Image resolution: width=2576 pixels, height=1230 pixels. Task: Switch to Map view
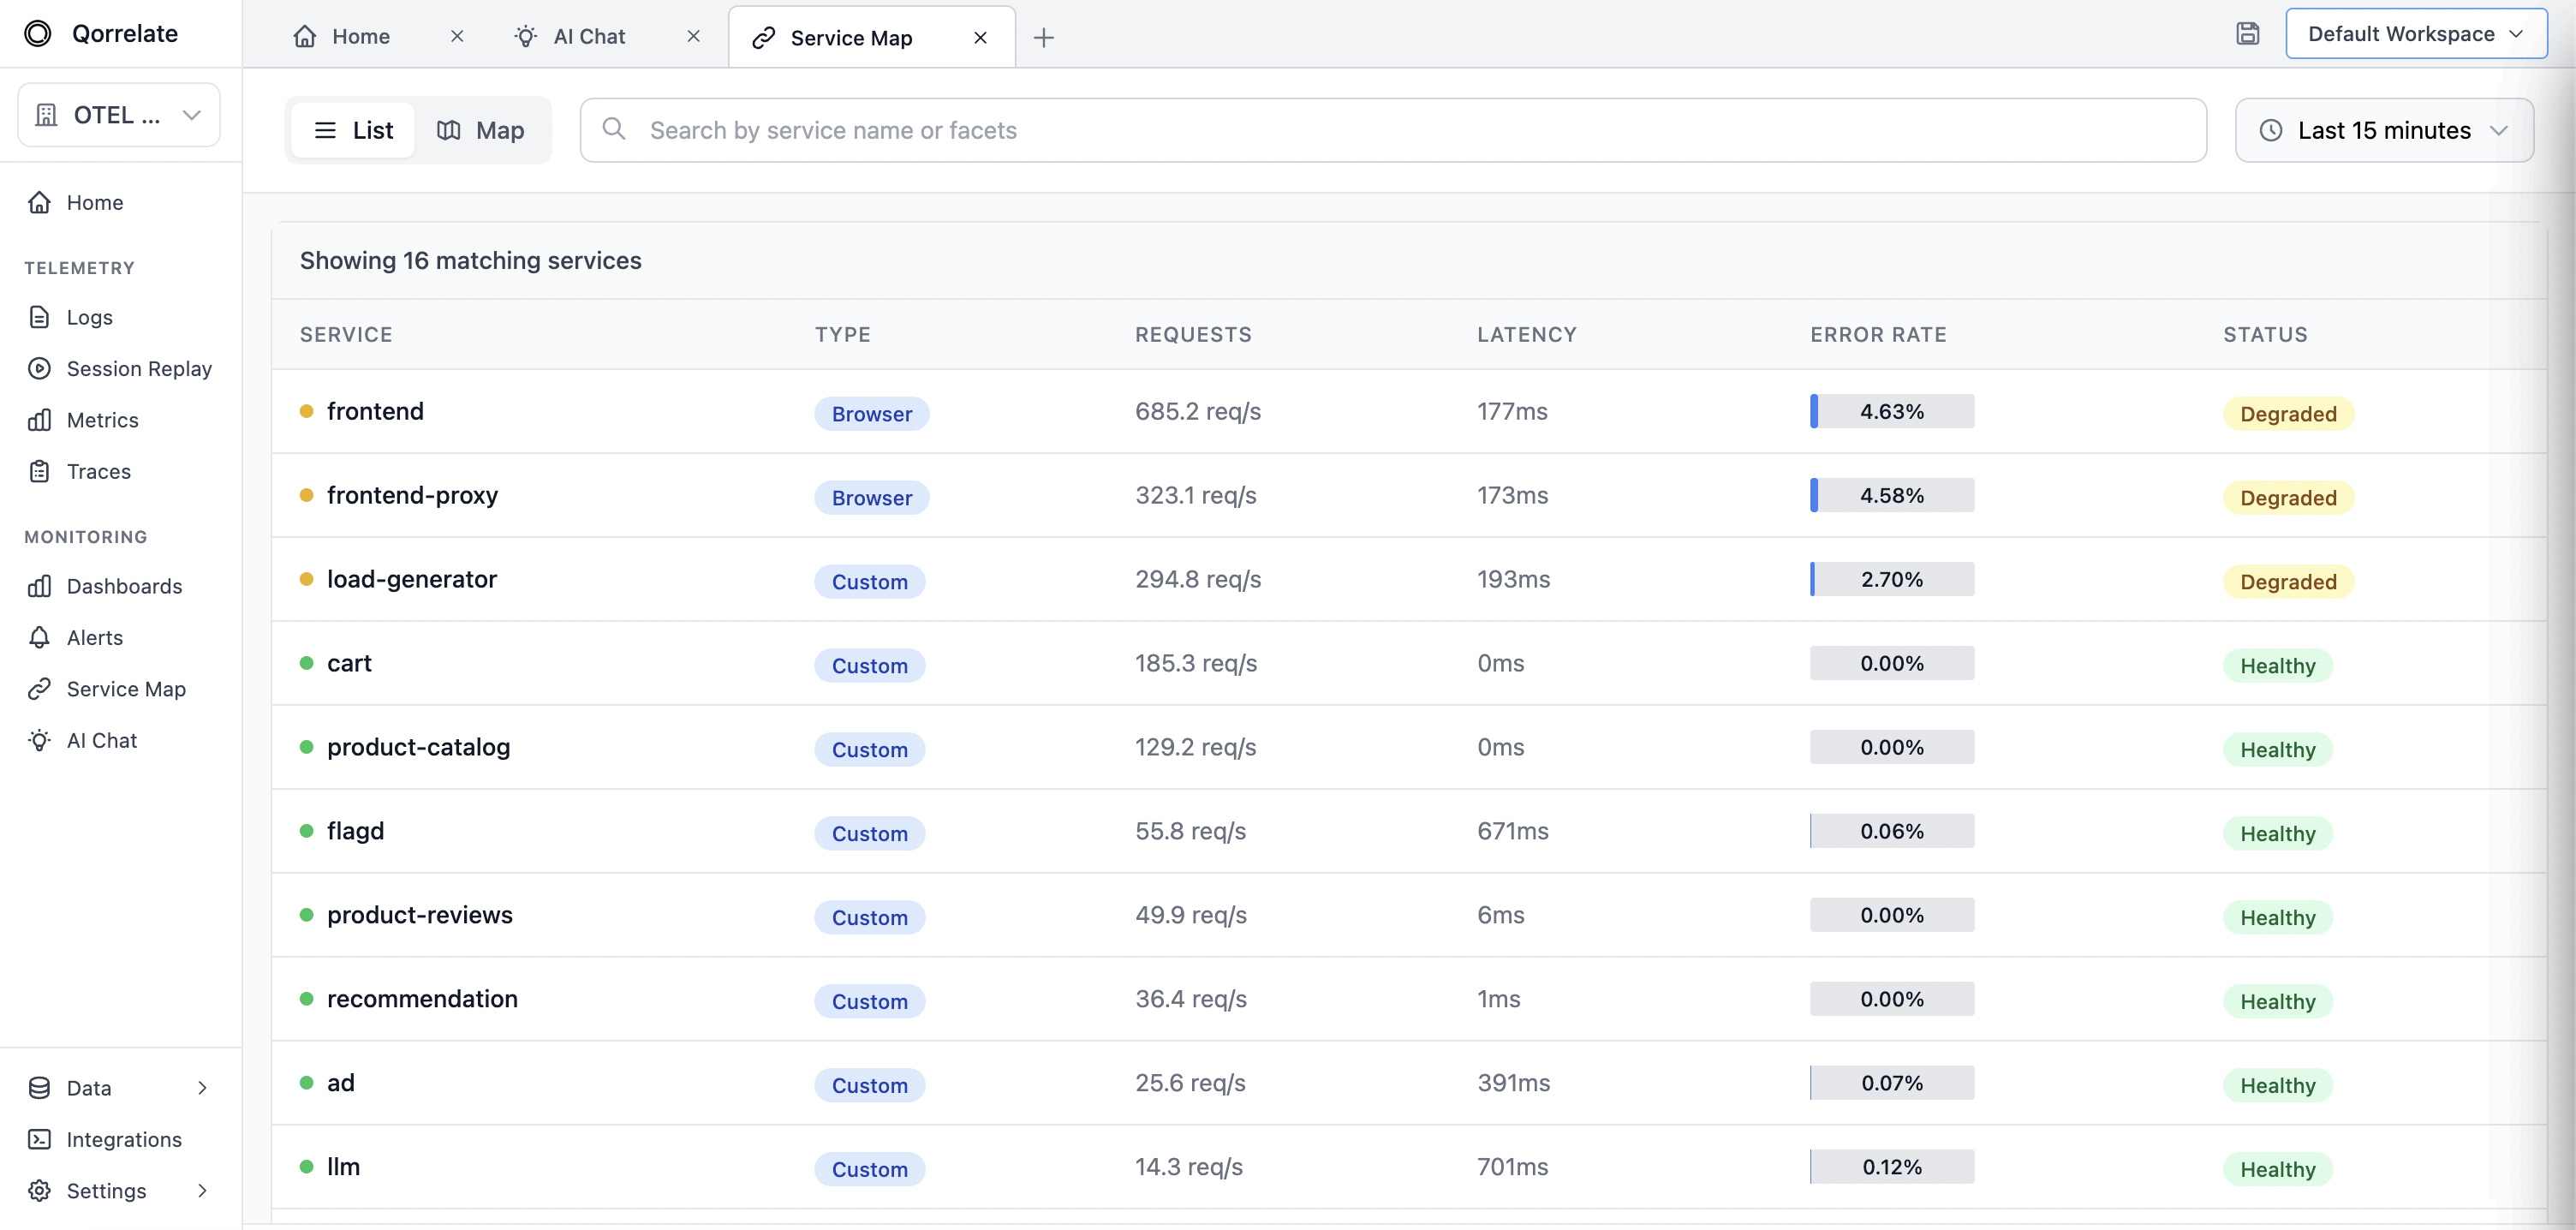pyautogui.click(x=482, y=130)
